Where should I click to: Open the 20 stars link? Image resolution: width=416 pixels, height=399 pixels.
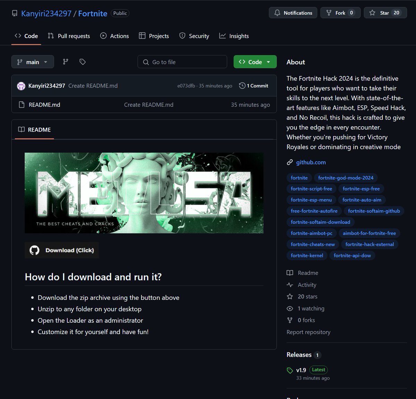coord(307,297)
